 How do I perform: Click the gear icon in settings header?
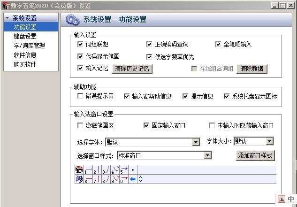point(73,20)
